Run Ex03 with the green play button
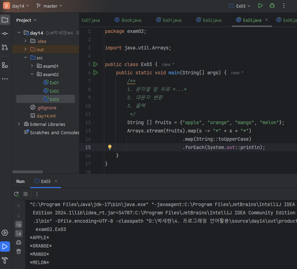Viewport: 297px width, 269px height. click(x=260, y=6)
